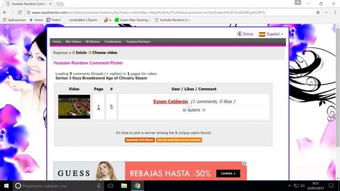Reload the current page

(x=20, y=13)
